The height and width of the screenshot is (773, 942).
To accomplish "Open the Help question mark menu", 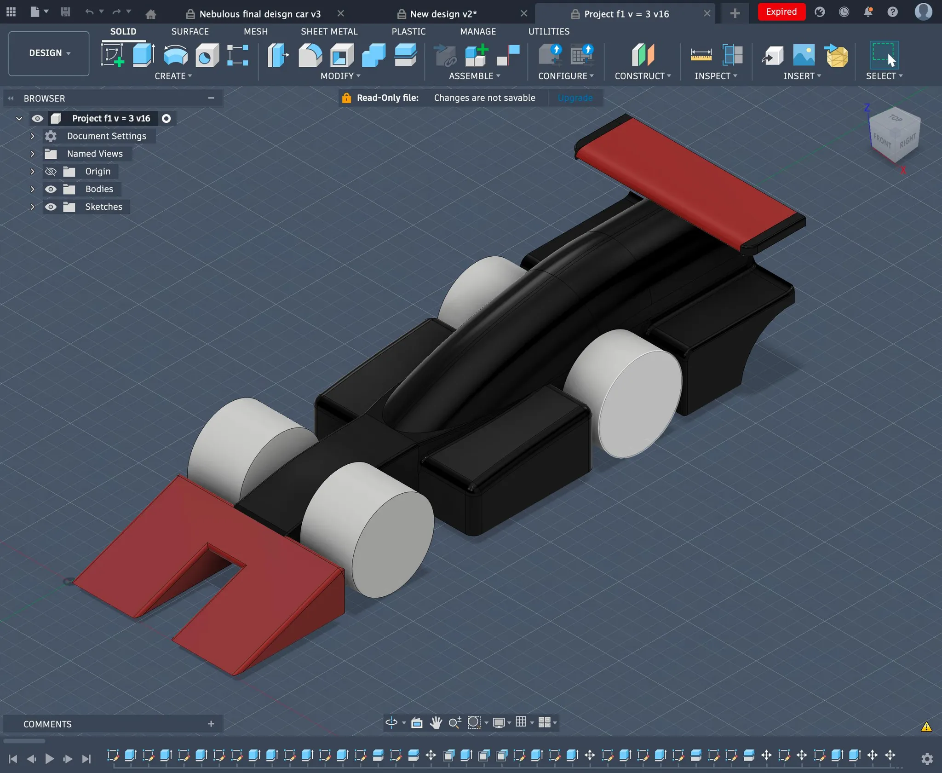I will (892, 12).
